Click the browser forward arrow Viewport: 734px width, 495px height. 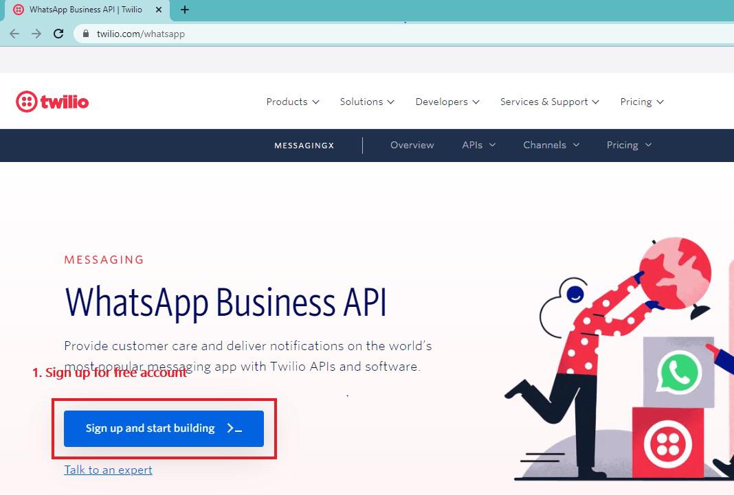(36, 34)
